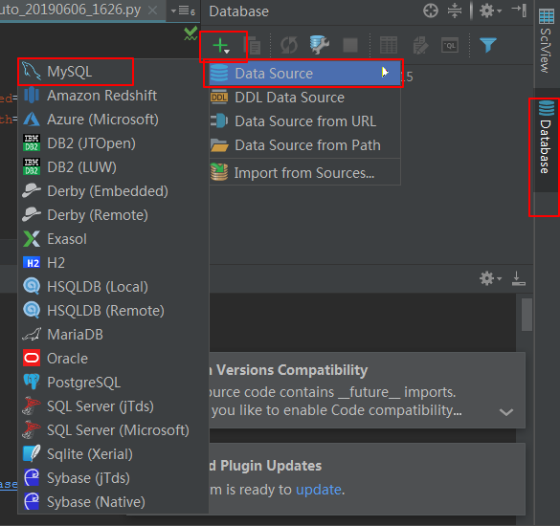The image size is (560, 526).
Task: Click the hide event log download-arrow icon
Action: tap(518, 278)
